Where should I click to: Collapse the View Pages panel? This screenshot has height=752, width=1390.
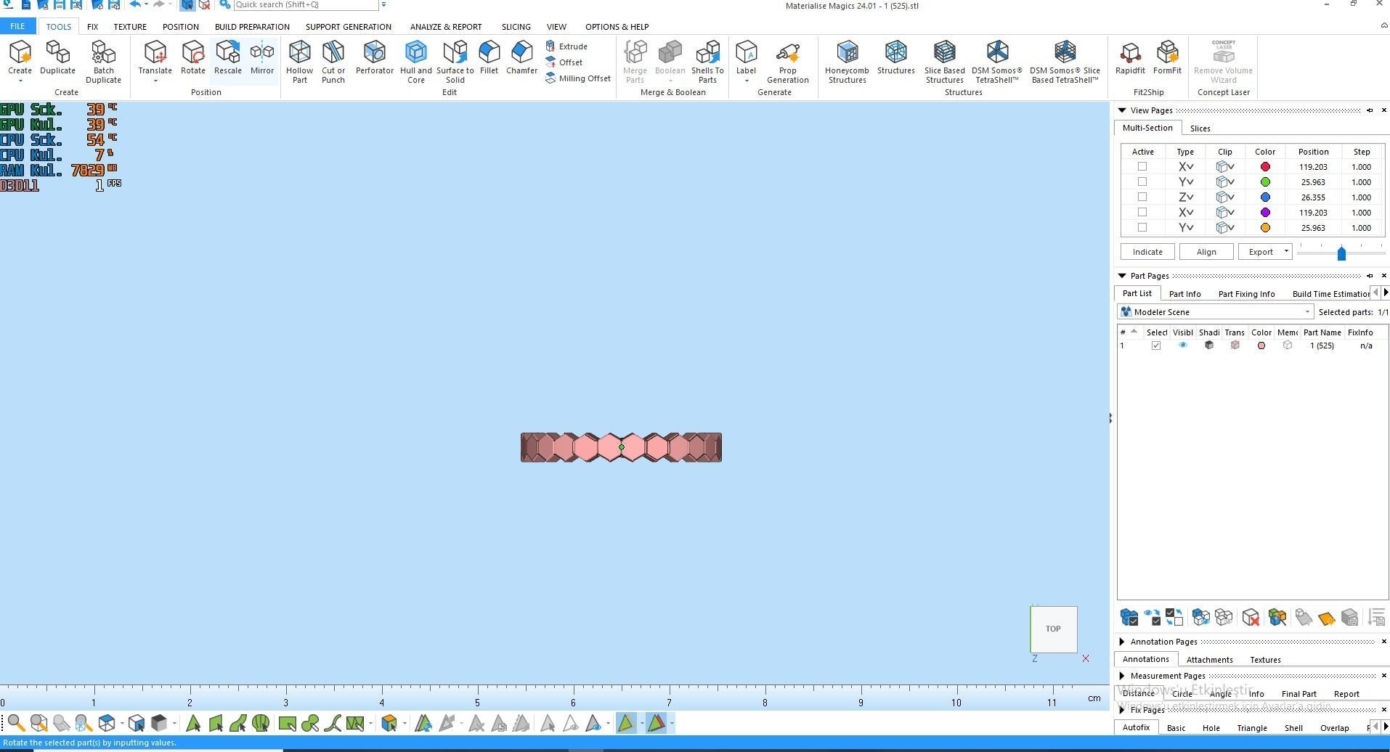[x=1122, y=110]
